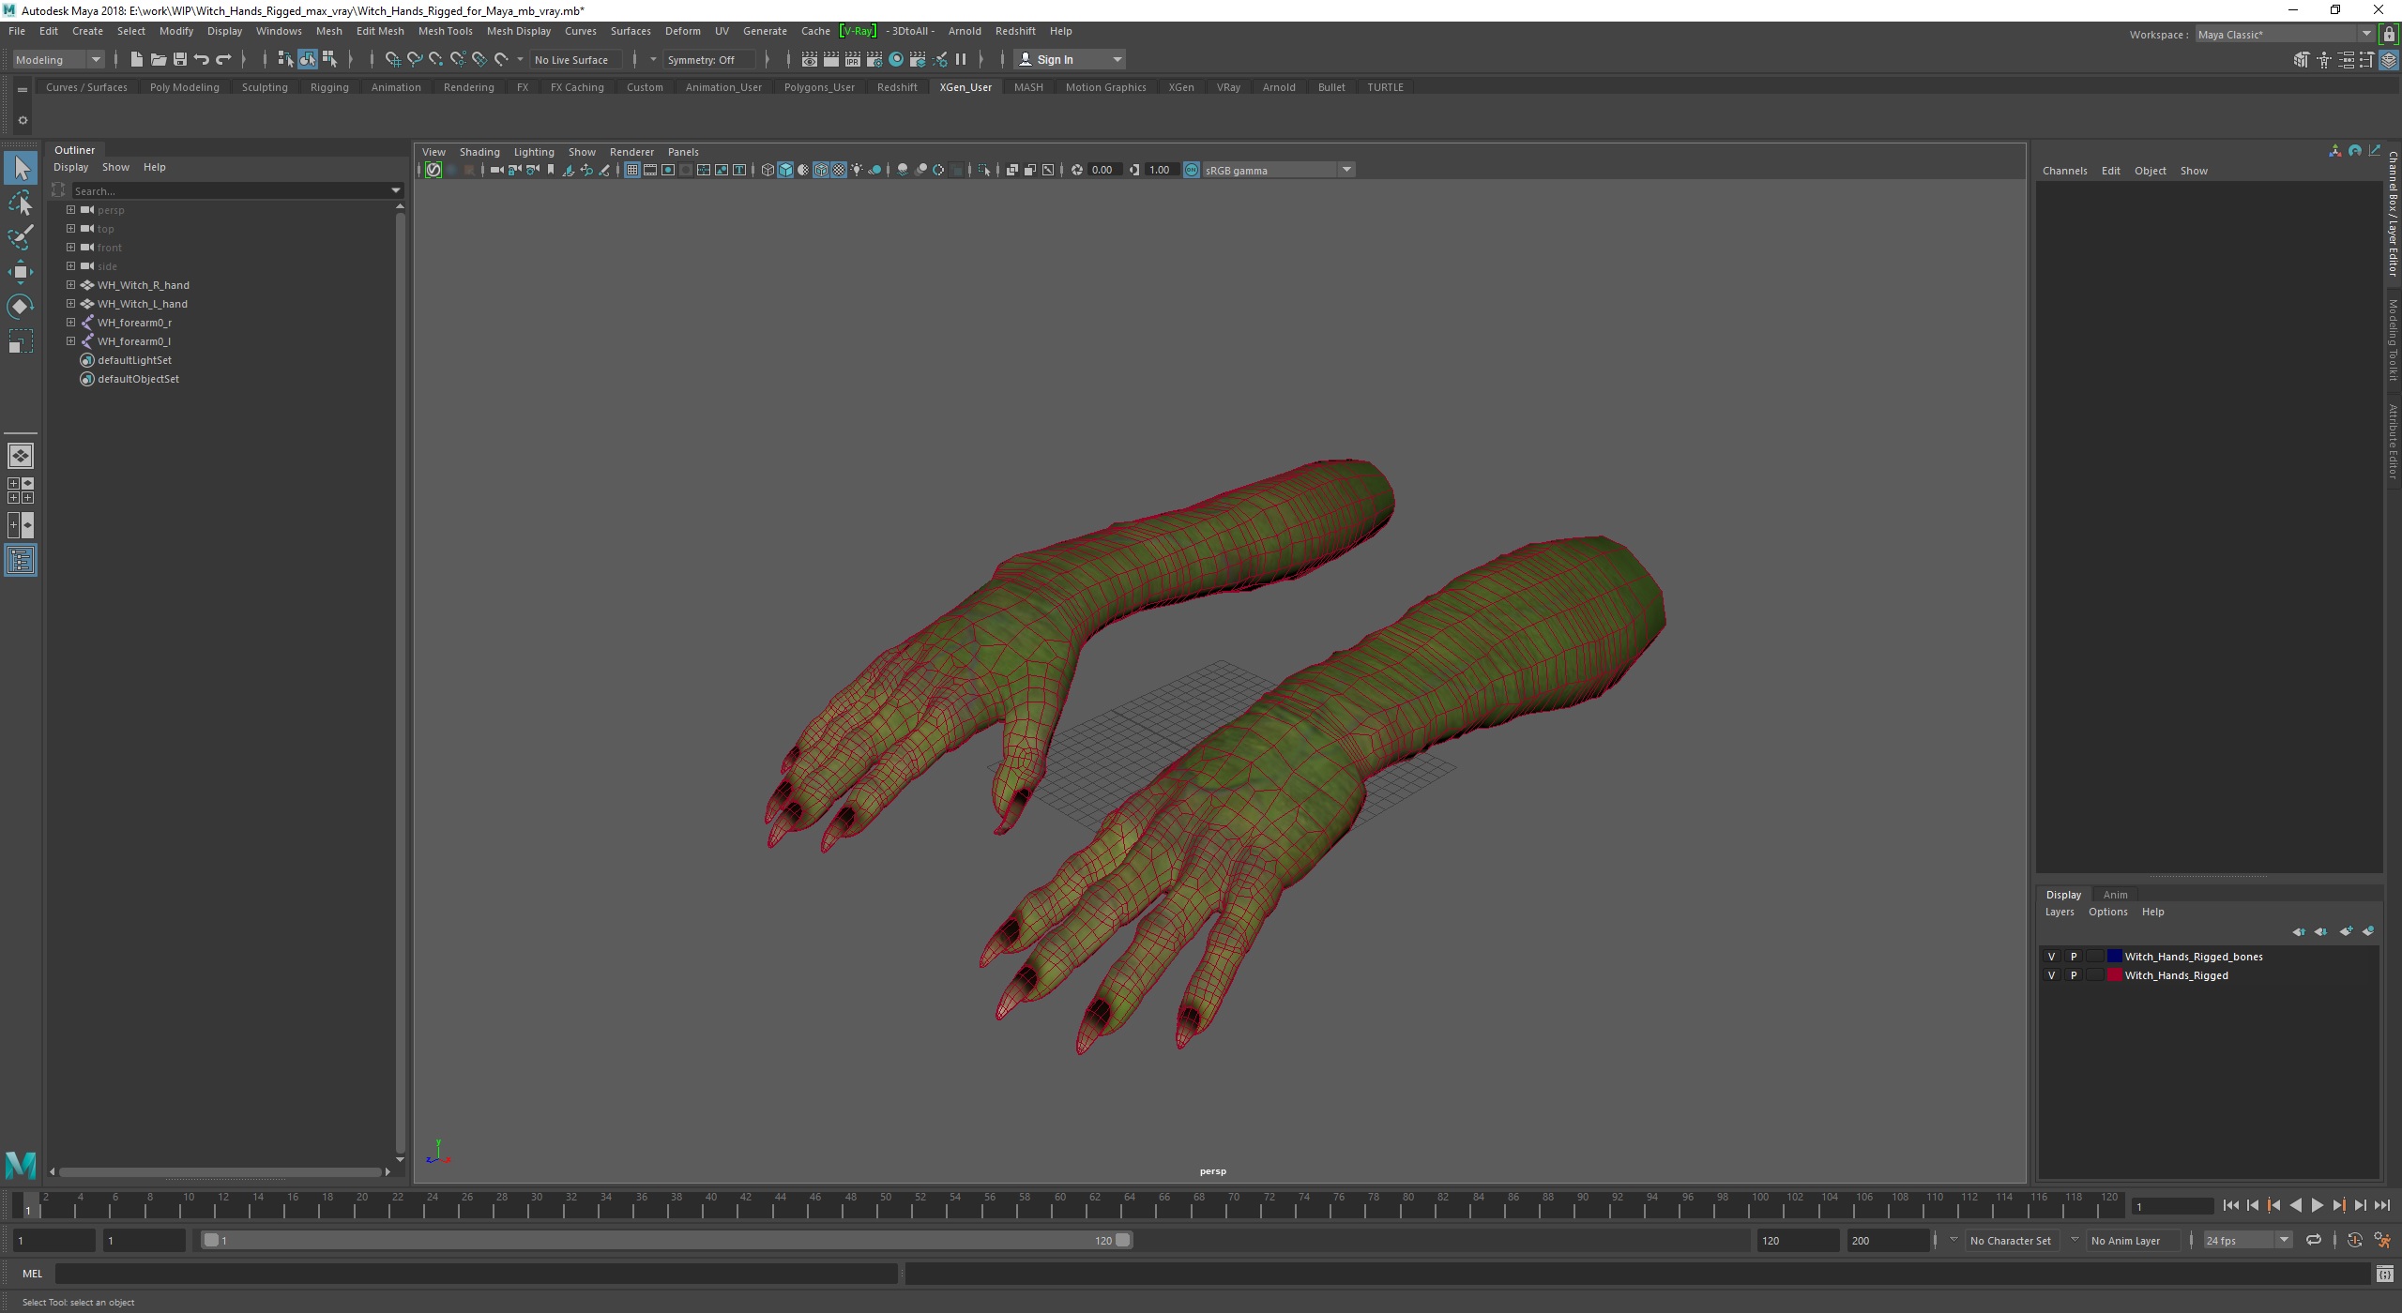2402x1313 pixels.
Task: Undo the last action
Action: (201, 59)
